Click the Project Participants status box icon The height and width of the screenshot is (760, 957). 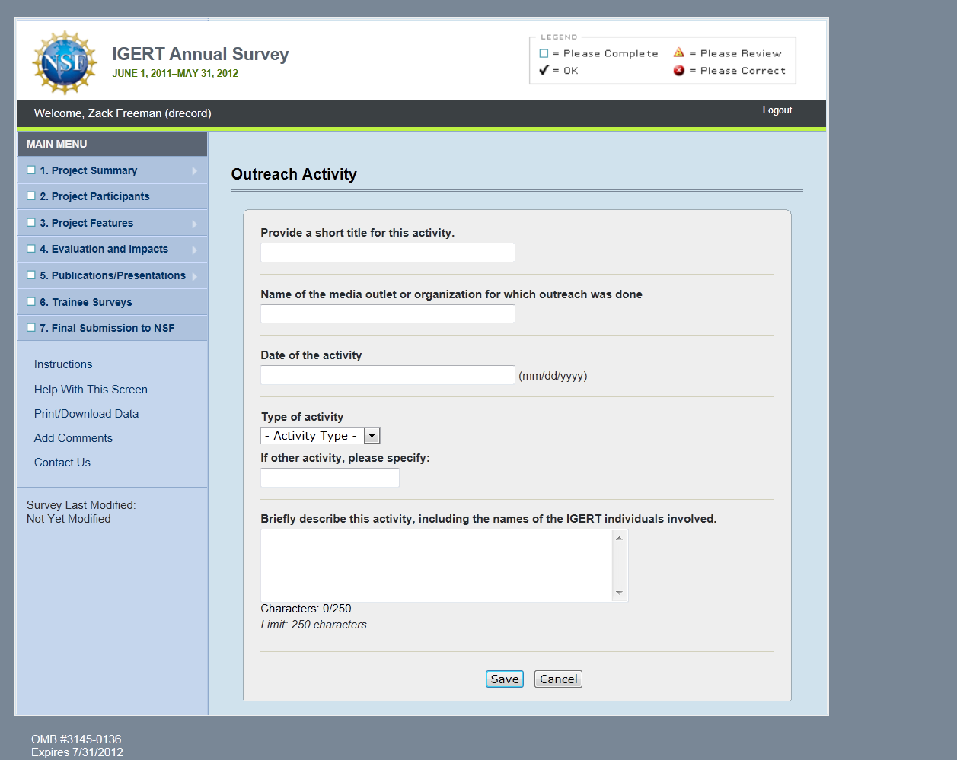coord(31,196)
